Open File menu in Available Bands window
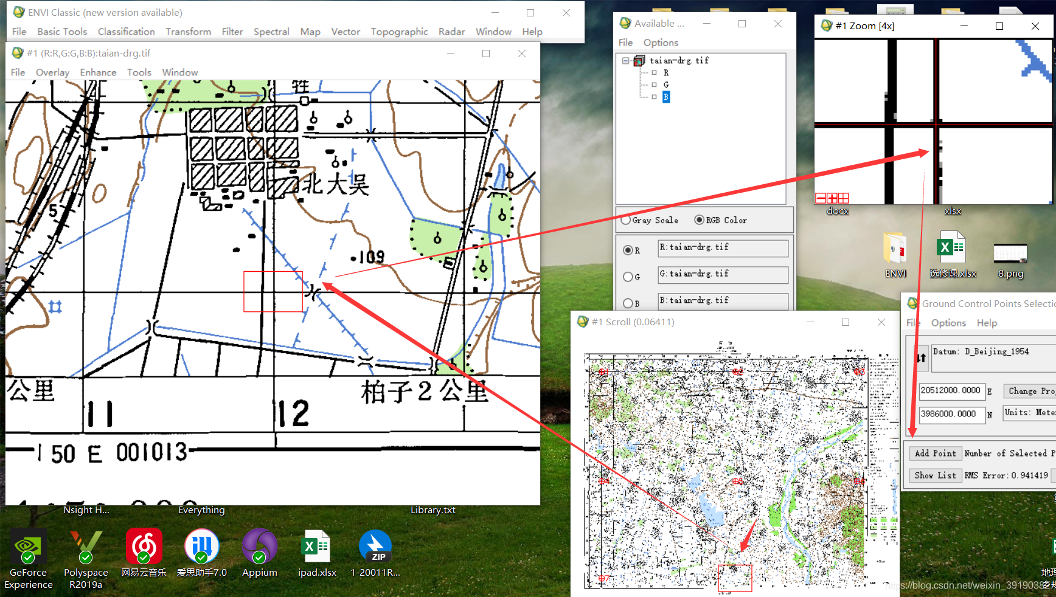This screenshot has height=597, width=1056. point(625,43)
